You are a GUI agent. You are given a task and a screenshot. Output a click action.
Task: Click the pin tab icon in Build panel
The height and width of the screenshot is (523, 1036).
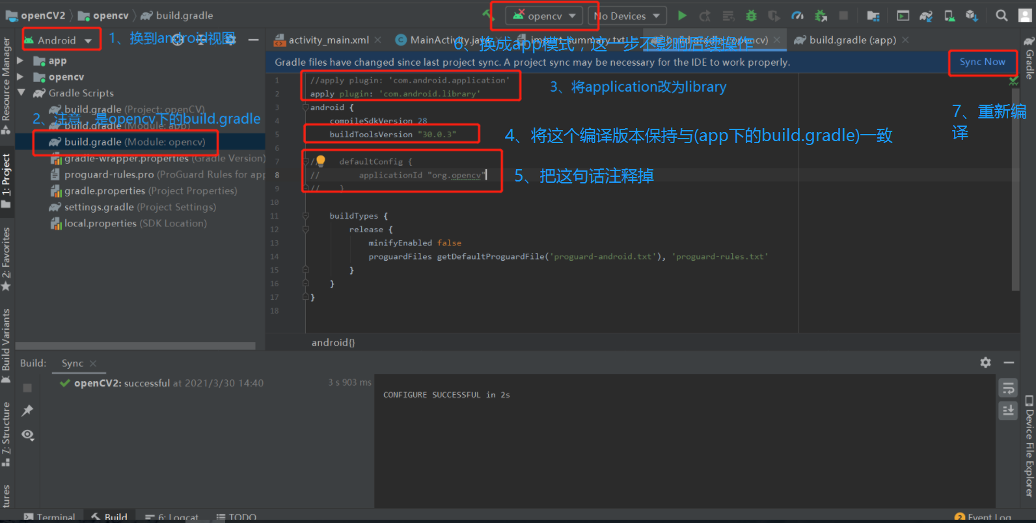point(27,410)
